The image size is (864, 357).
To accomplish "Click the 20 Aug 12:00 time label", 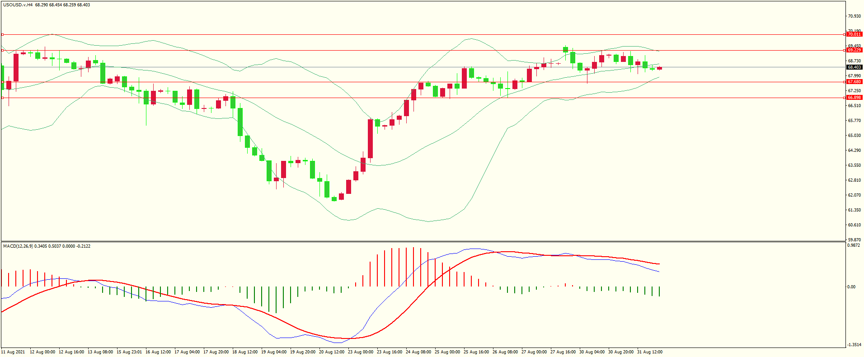I will point(332,352).
